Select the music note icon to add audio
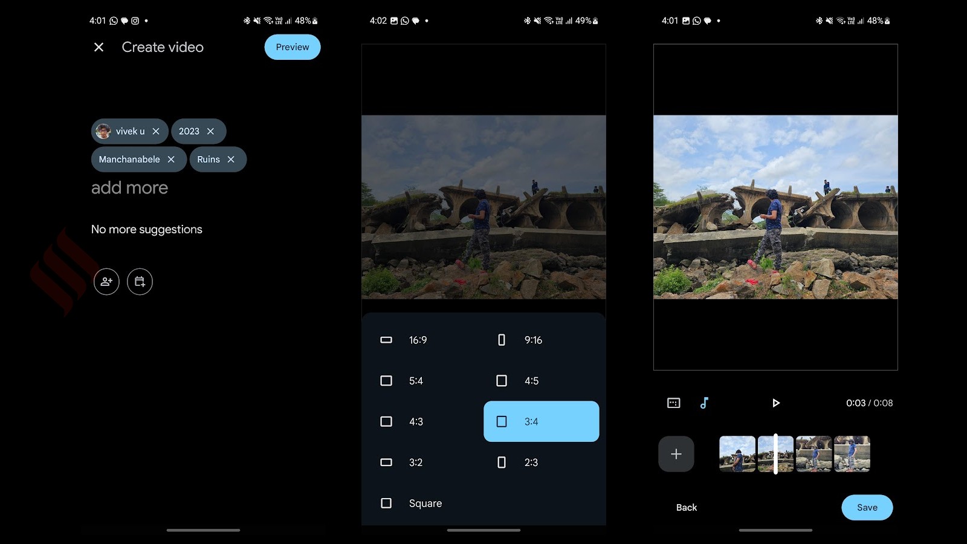 705,403
